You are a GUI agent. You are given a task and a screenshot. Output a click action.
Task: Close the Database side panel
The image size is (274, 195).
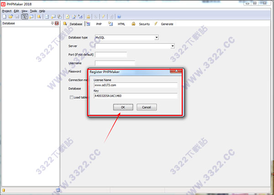click(57, 23)
